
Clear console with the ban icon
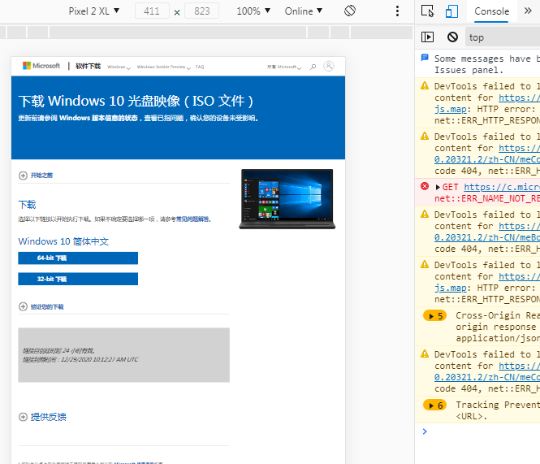(452, 37)
